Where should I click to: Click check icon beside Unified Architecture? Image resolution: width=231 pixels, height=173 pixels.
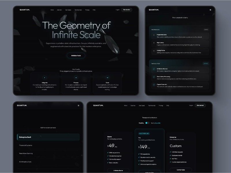pos(154,69)
